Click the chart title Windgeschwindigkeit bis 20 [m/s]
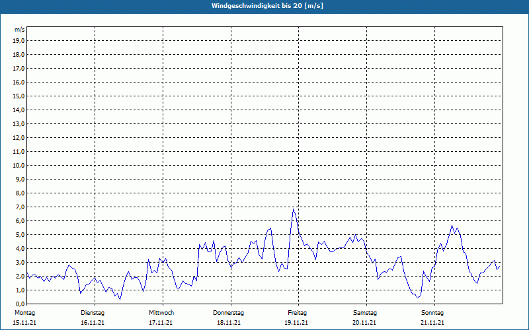Image resolution: width=529 pixels, height=330 pixels. coord(267,6)
